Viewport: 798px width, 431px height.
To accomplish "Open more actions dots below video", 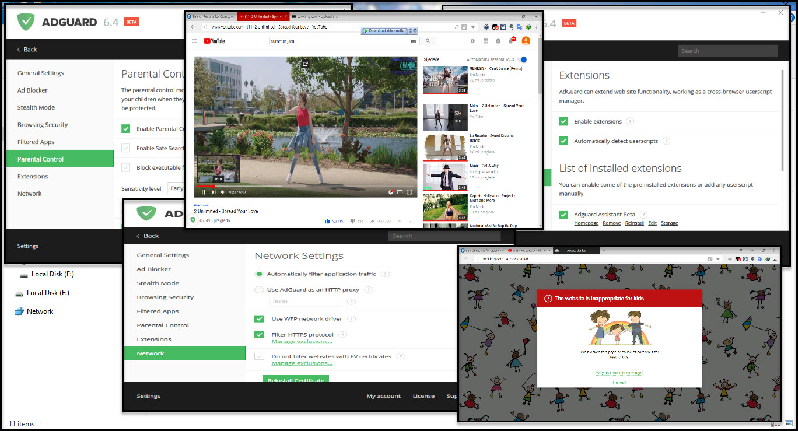I will 412,222.
